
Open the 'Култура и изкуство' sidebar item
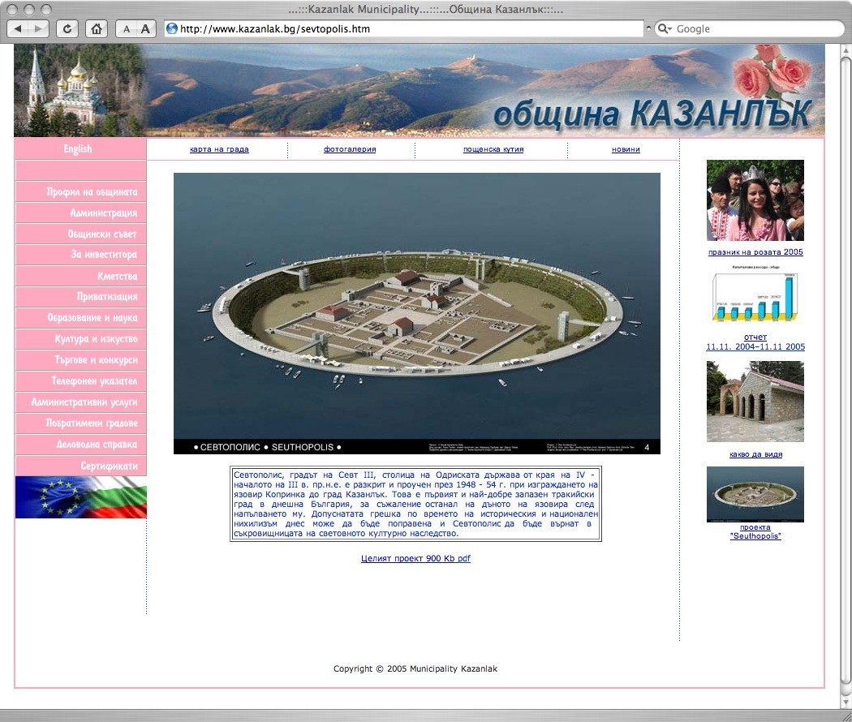click(x=96, y=338)
